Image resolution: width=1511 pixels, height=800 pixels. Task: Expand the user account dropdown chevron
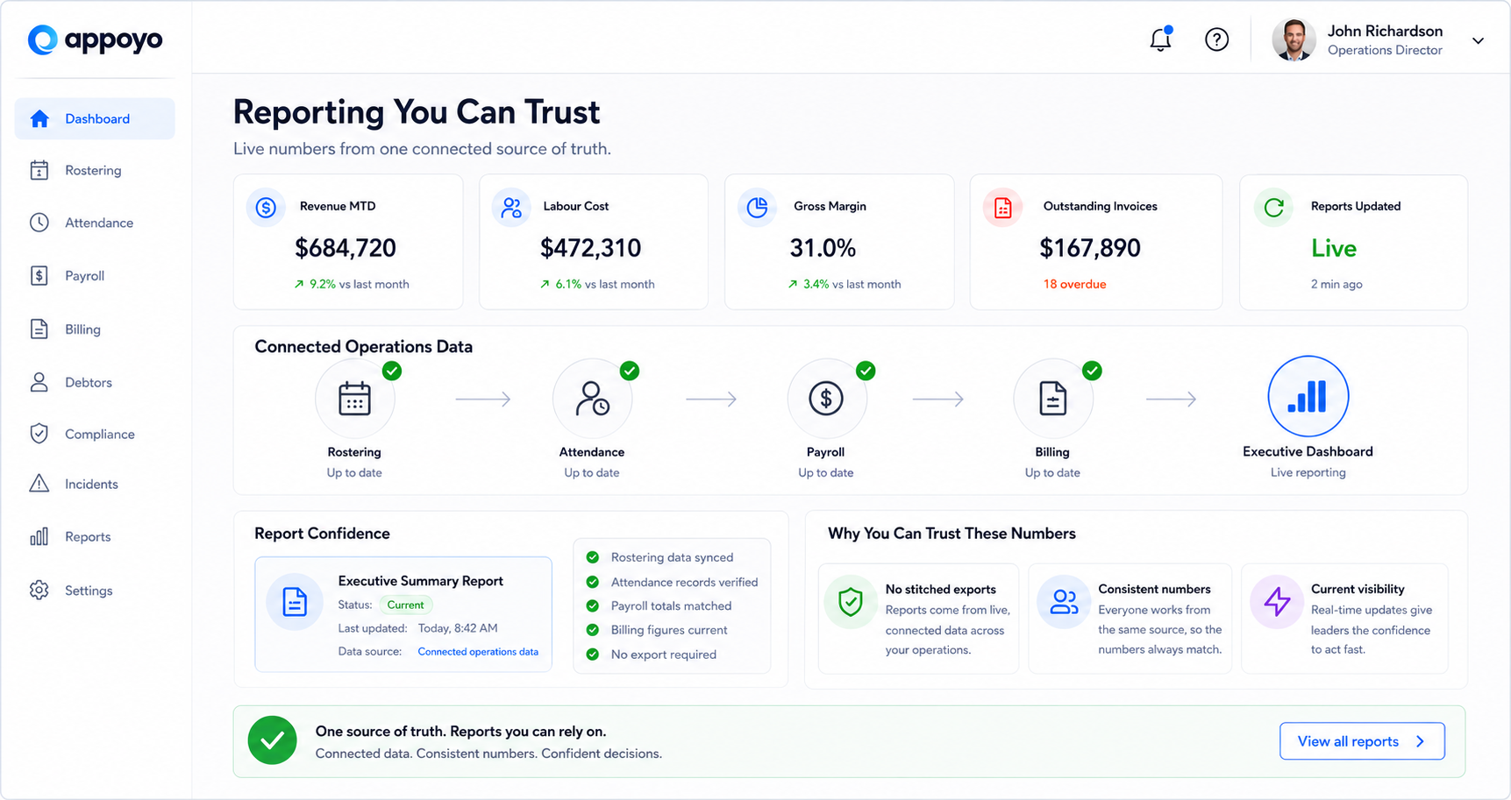[1478, 40]
